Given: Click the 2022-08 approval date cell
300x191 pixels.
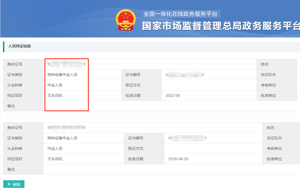Looking at the screenshot, I should coord(173,95).
